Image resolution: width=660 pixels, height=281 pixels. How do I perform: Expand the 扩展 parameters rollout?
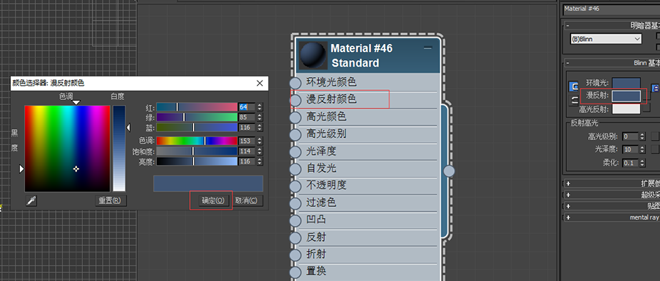coord(568,183)
